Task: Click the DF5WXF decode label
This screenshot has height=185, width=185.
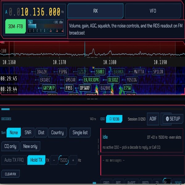Action: pyautogui.click(x=85, y=88)
